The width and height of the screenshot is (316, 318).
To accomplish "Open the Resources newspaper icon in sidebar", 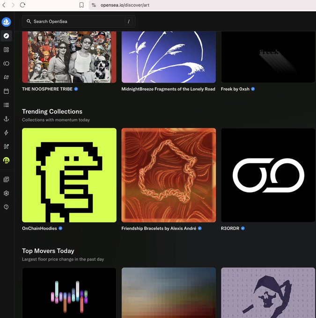I will pos(6,179).
